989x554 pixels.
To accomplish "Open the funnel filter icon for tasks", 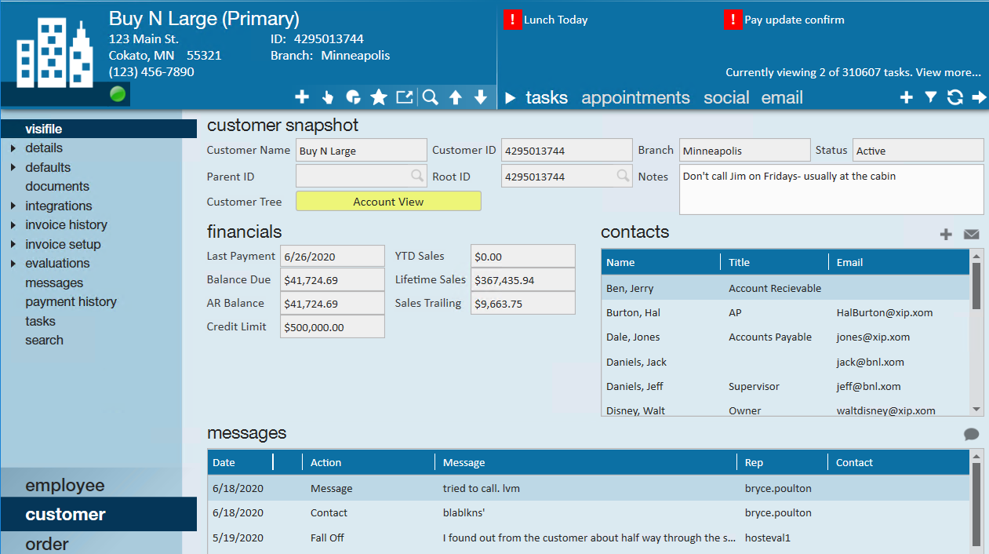I will tap(931, 97).
